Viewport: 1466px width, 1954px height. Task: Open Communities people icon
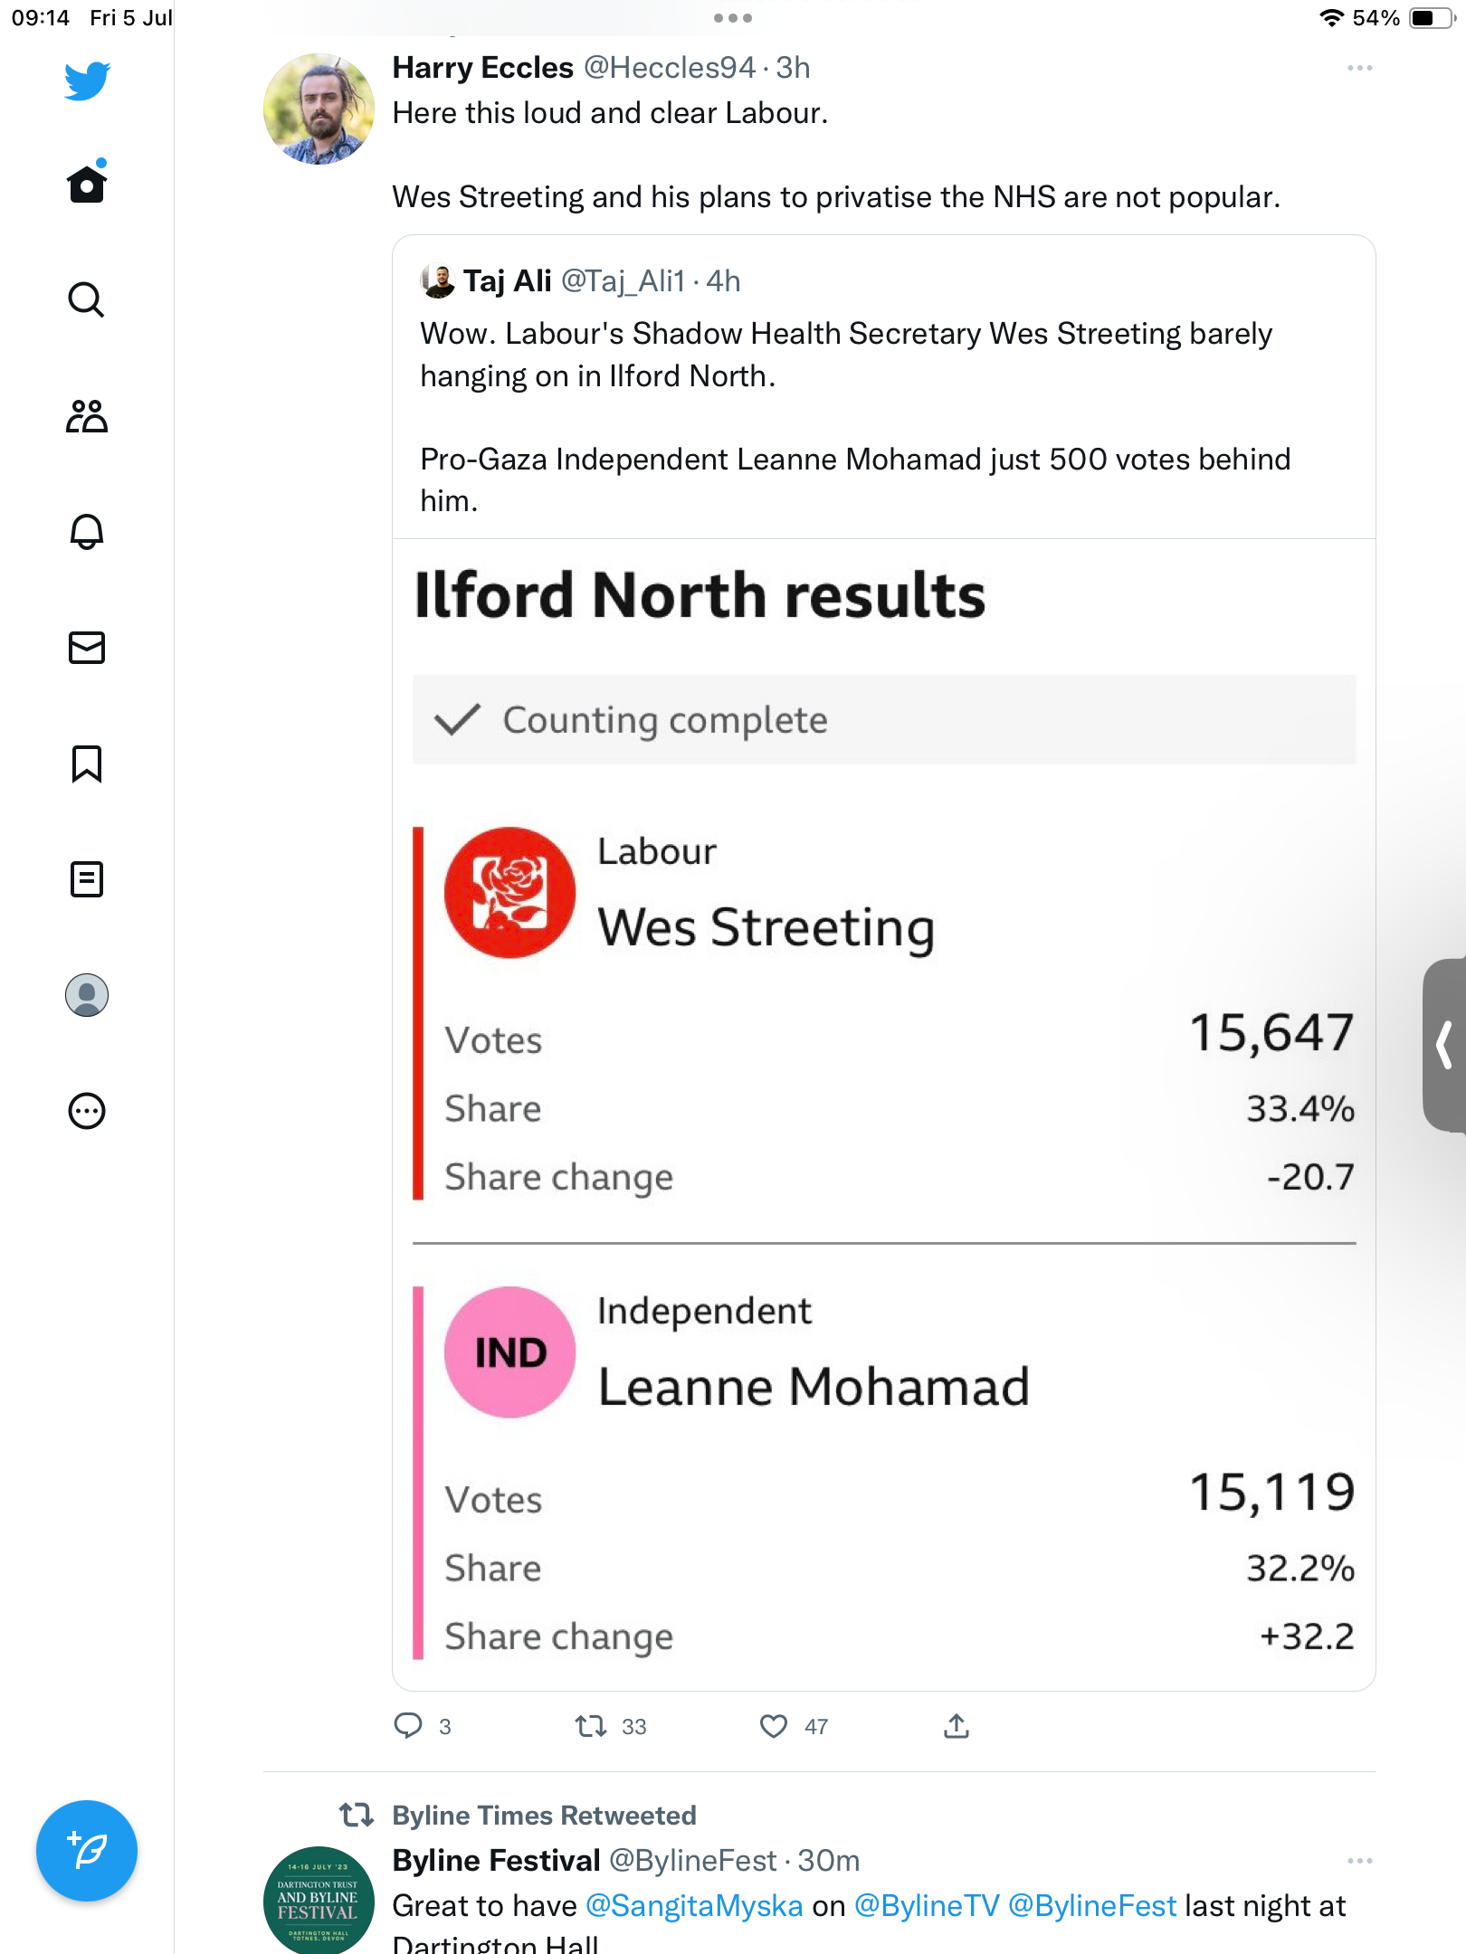[87, 416]
